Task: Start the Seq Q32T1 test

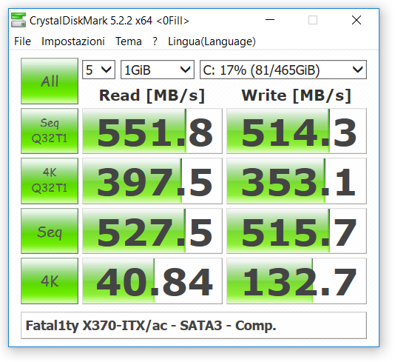Action: click(x=50, y=131)
